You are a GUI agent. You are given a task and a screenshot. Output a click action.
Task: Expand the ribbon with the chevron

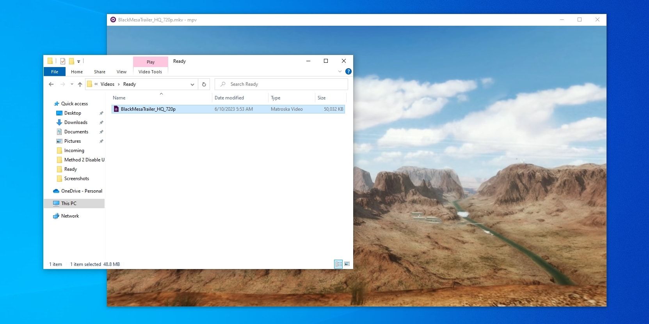click(340, 71)
